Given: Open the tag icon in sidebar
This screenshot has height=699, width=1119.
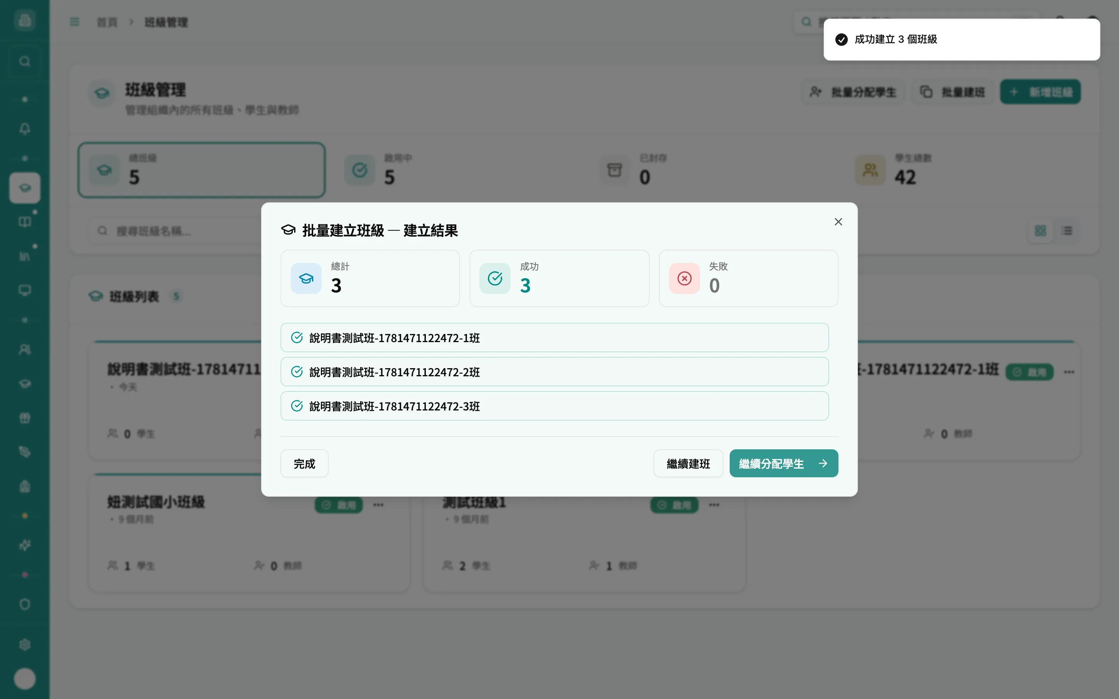Looking at the screenshot, I should click(24, 452).
